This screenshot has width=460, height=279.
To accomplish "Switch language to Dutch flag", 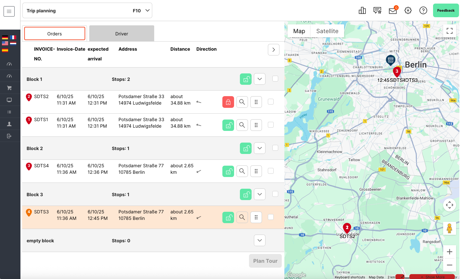I will tap(13, 43).
